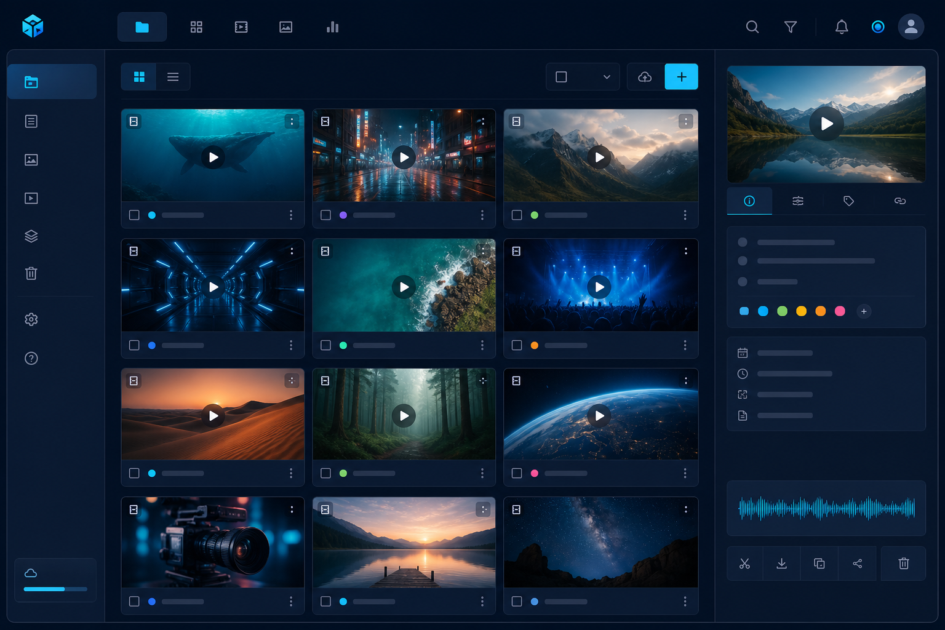Viewport: 945px width, 630px height.
Task: Tick the checkbox on the whale video card
Action: coord(134,215)
